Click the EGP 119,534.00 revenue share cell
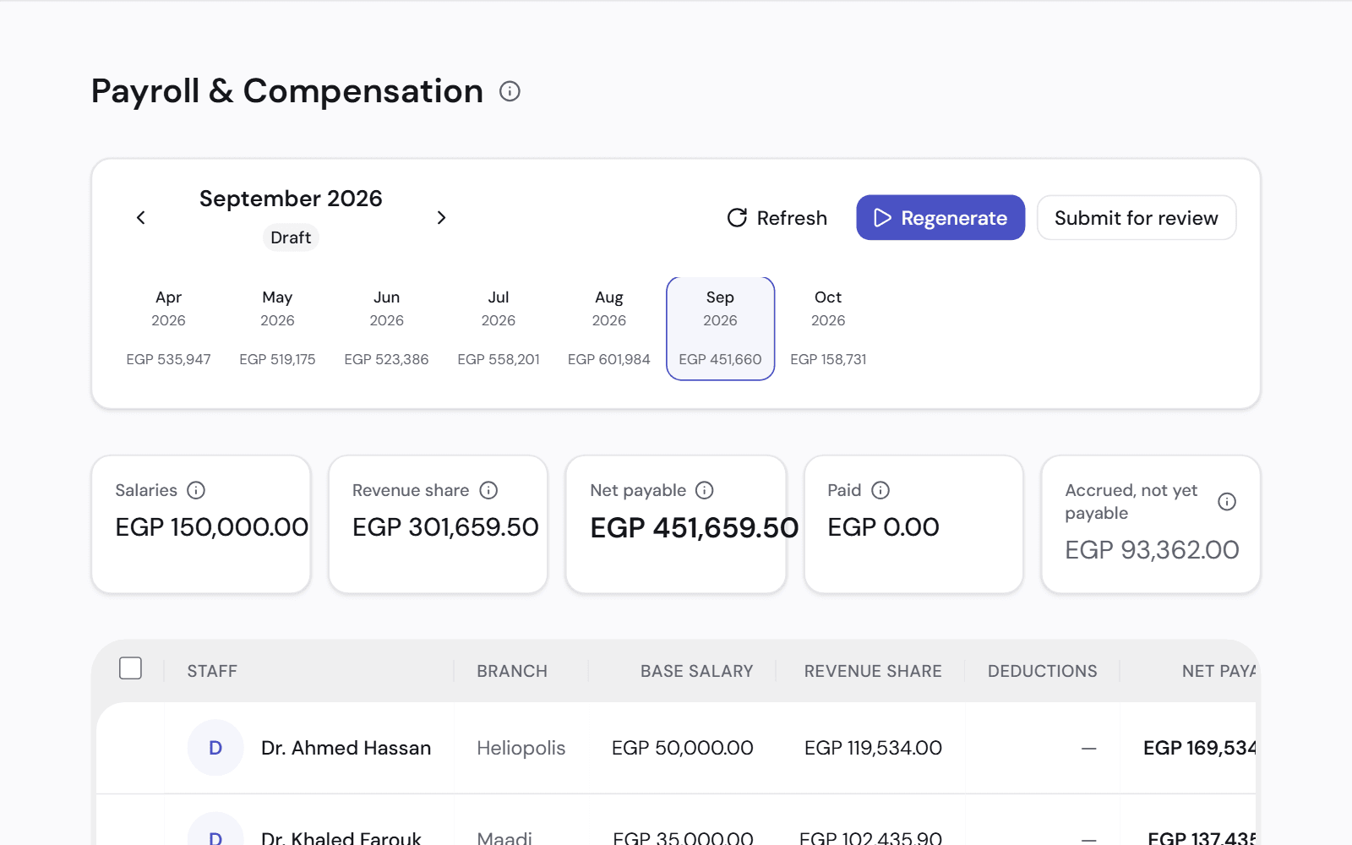 [x=873, y=748]
